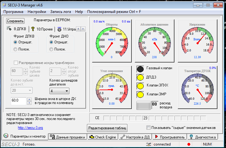Increase Кол-во отсут. зубьев value
This screenshot has height=148, width=226.
click(x=64, y=70)
